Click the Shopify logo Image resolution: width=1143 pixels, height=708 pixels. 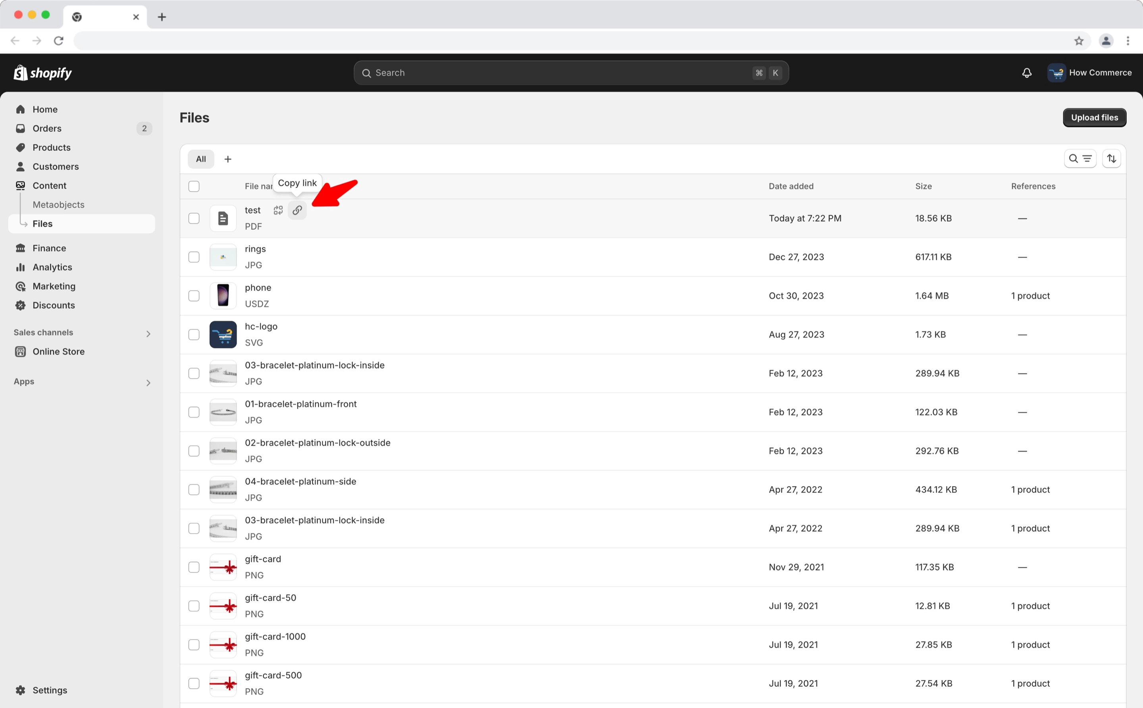(x=42, y=73)
